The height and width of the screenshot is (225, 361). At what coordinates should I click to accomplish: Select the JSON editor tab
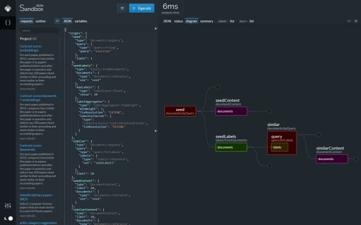click(68, 21)
